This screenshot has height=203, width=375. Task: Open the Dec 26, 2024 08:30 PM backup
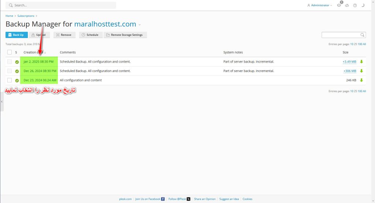tap(40, 71)
